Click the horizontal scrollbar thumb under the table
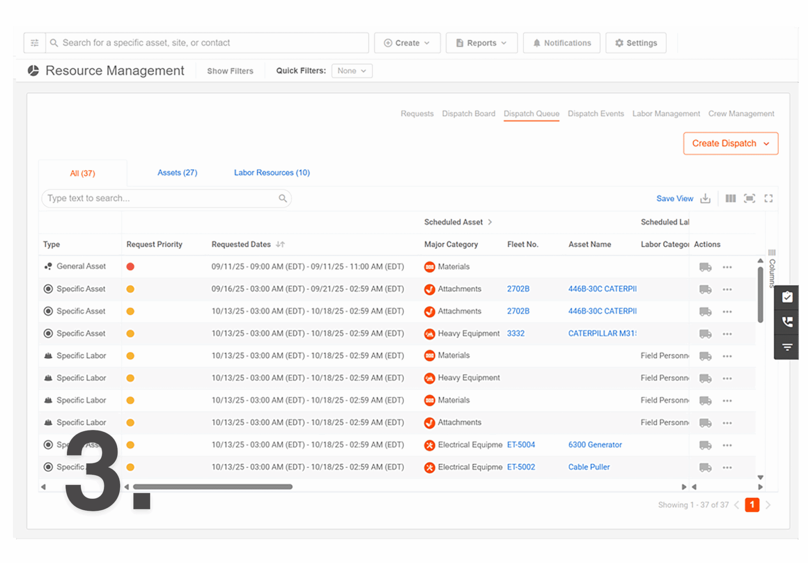The width and height of the screenshot is (808, 563). (x=213, y=487)
